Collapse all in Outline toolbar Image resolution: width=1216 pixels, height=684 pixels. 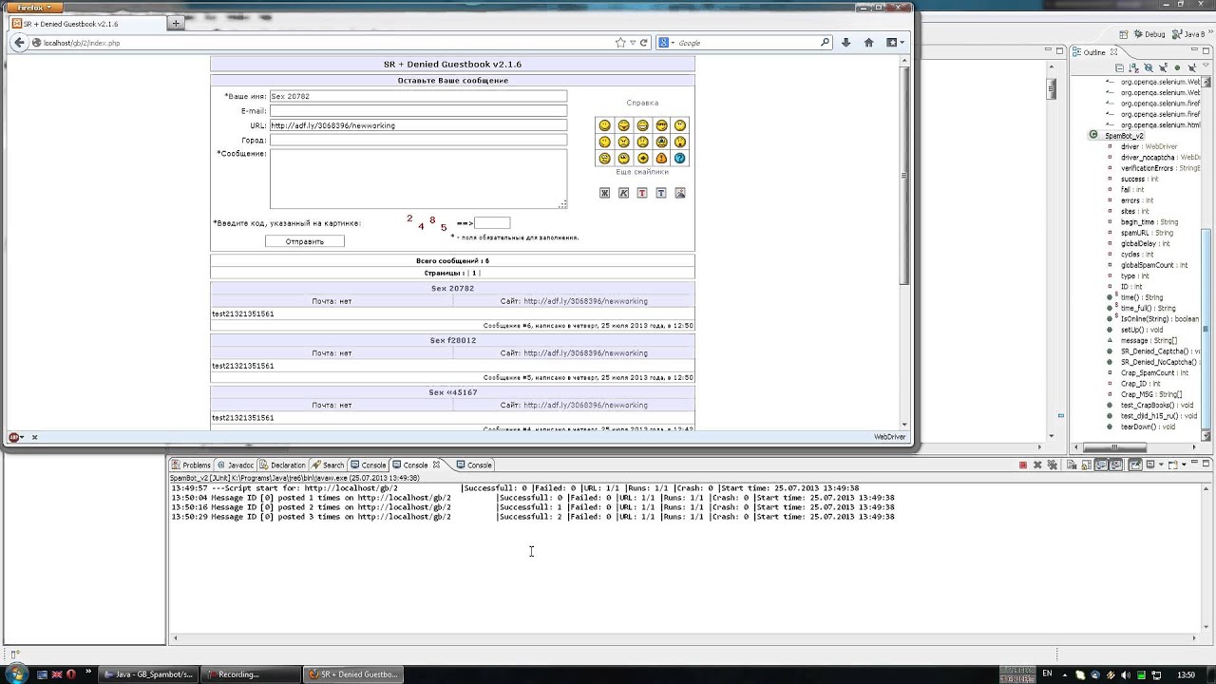coord(1120,67)
